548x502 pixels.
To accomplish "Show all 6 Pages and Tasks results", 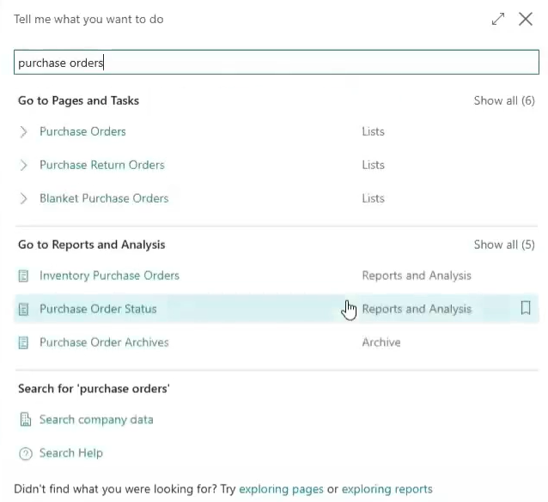I will pyautogui.click(x=504, y=100).
